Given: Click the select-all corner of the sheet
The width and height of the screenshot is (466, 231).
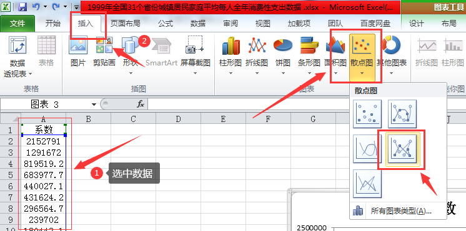Looking at the screenshot, I should pos(11,119).
